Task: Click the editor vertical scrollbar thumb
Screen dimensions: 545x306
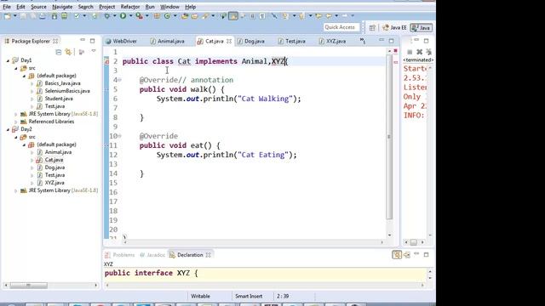Action: point(389,137)
